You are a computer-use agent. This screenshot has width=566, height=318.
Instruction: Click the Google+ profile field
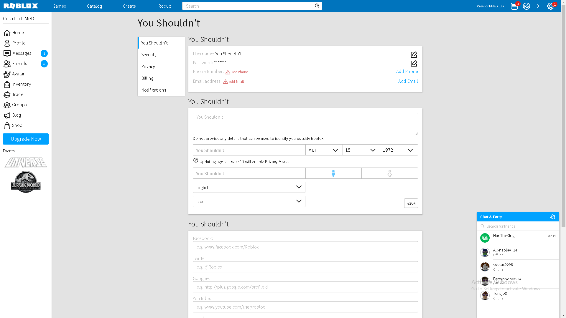305,287
